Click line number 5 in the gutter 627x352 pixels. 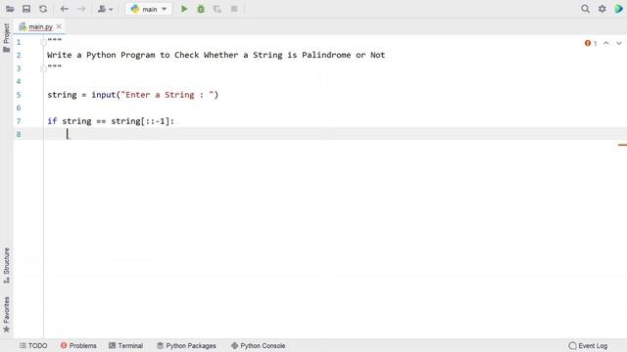19,95
